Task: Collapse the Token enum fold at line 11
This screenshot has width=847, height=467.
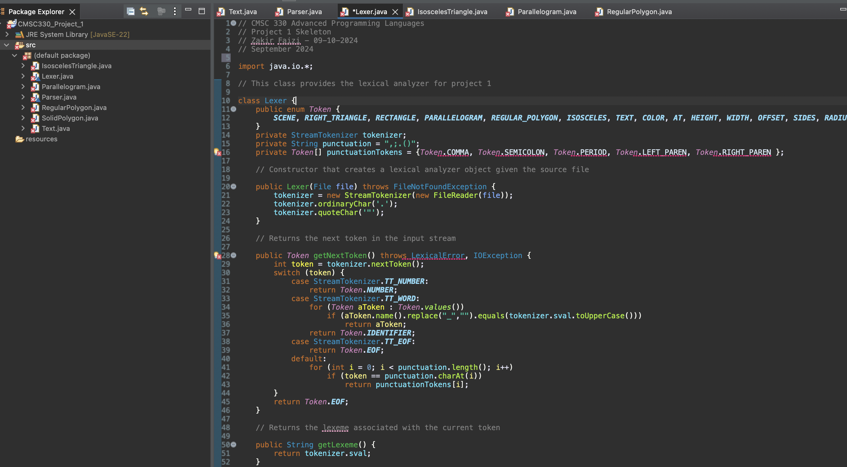Action: click(233, 109)
